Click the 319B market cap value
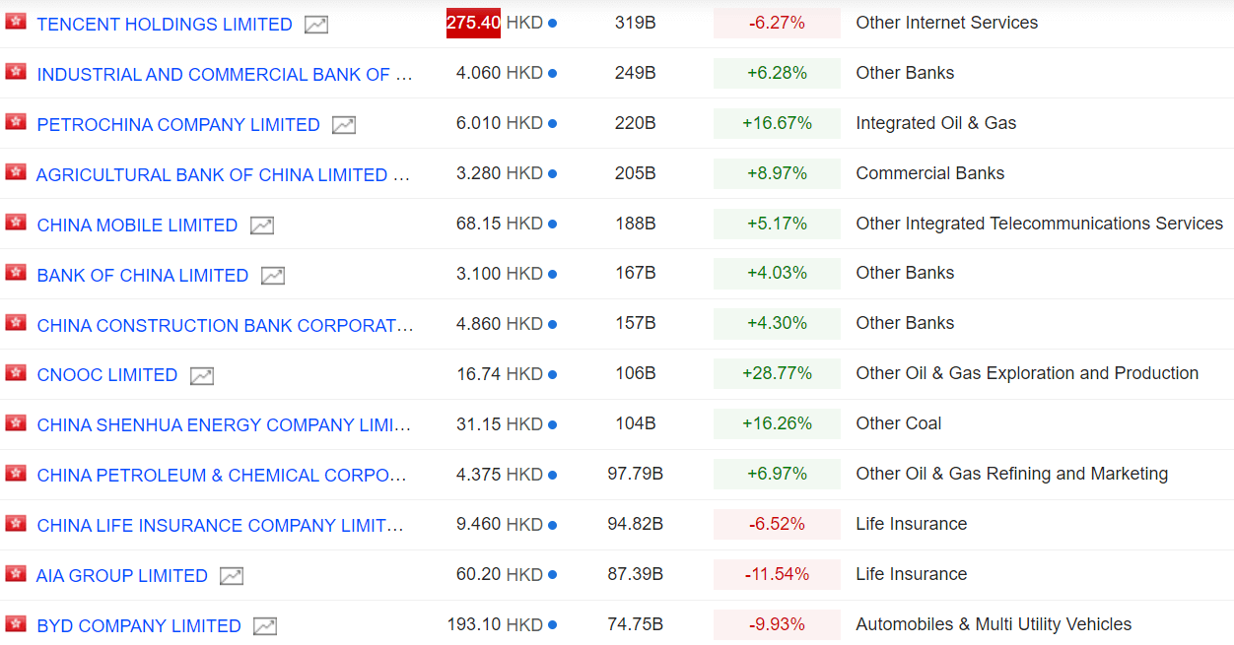 [635, 23]
